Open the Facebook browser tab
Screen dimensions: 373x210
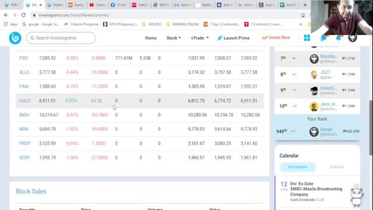point(118,5)
